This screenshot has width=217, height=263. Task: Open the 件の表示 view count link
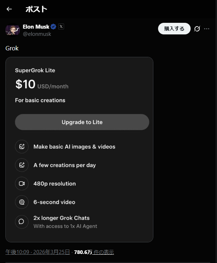pyautogui.click(x=103, y=252)
